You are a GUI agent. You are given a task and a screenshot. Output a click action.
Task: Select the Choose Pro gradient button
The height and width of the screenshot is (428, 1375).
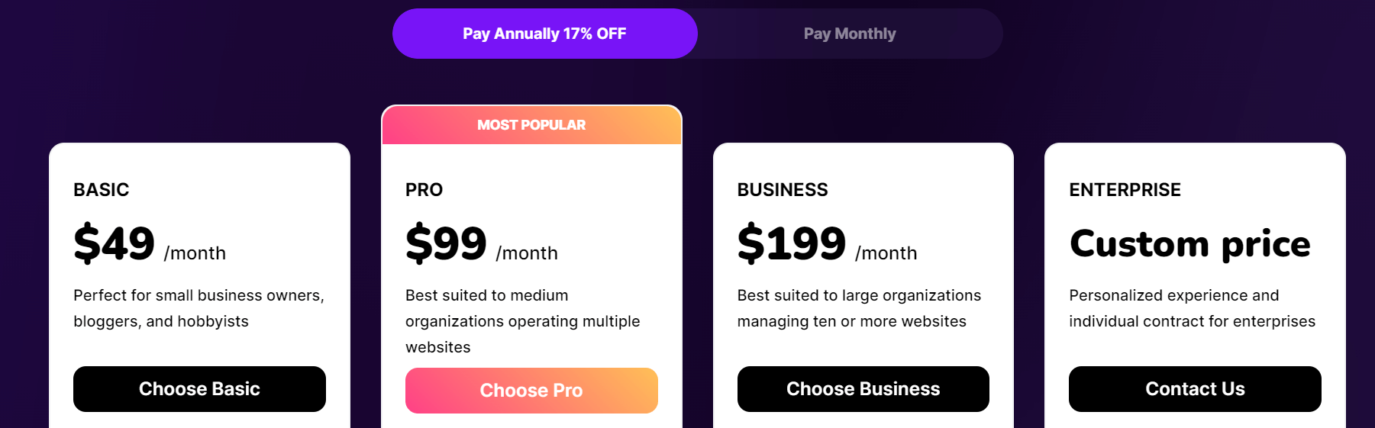click(x=531, y=391)
